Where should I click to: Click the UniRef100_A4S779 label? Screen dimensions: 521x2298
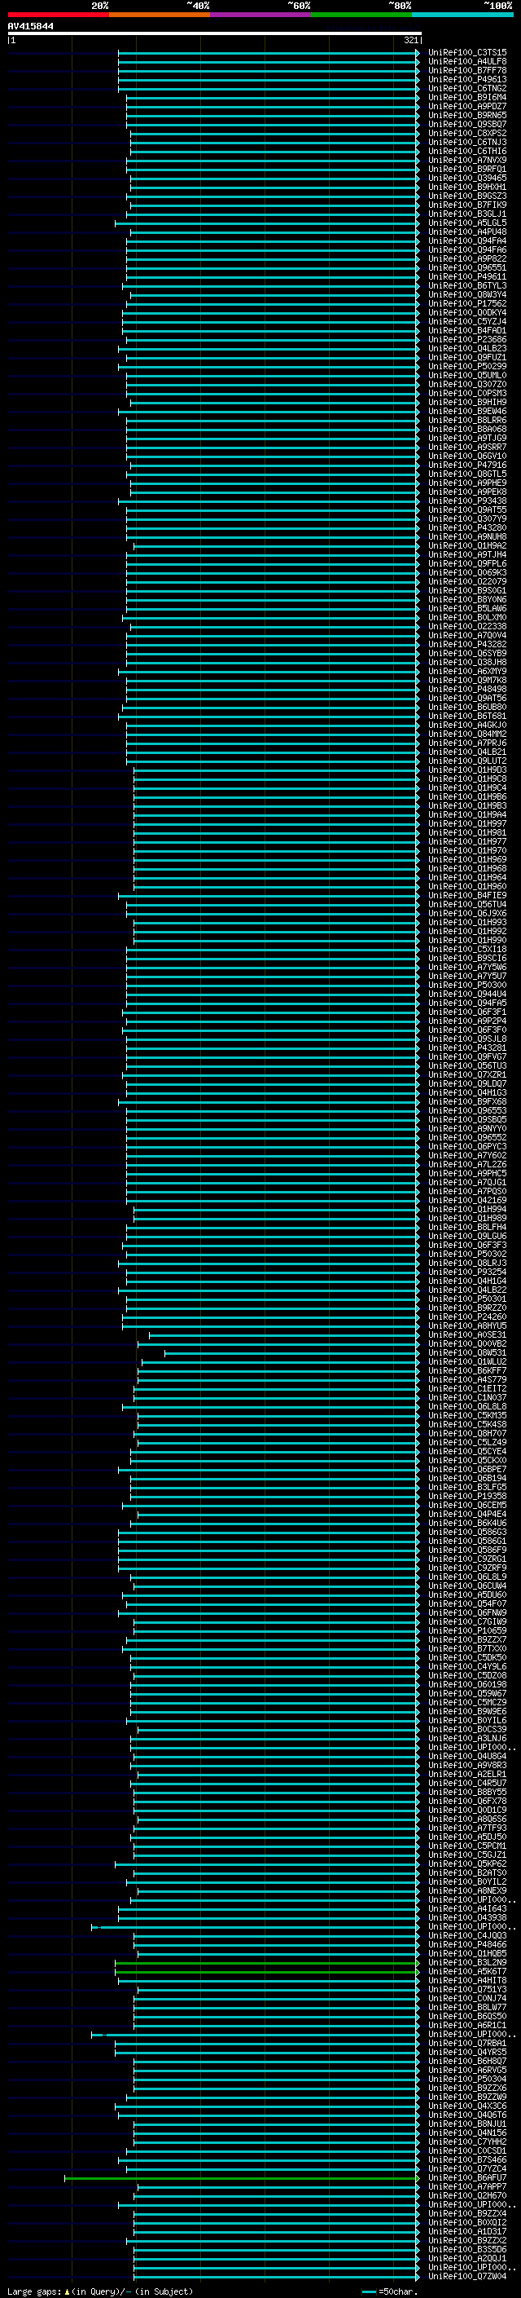pyautogui.click(x=467, y=1380)
